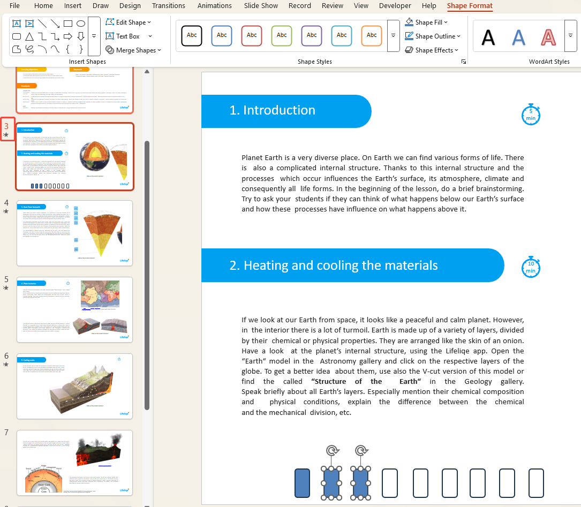Expand the Insert Shapes gallery
The height and width of the screenshot is (507, 581).
click(94, 36)
